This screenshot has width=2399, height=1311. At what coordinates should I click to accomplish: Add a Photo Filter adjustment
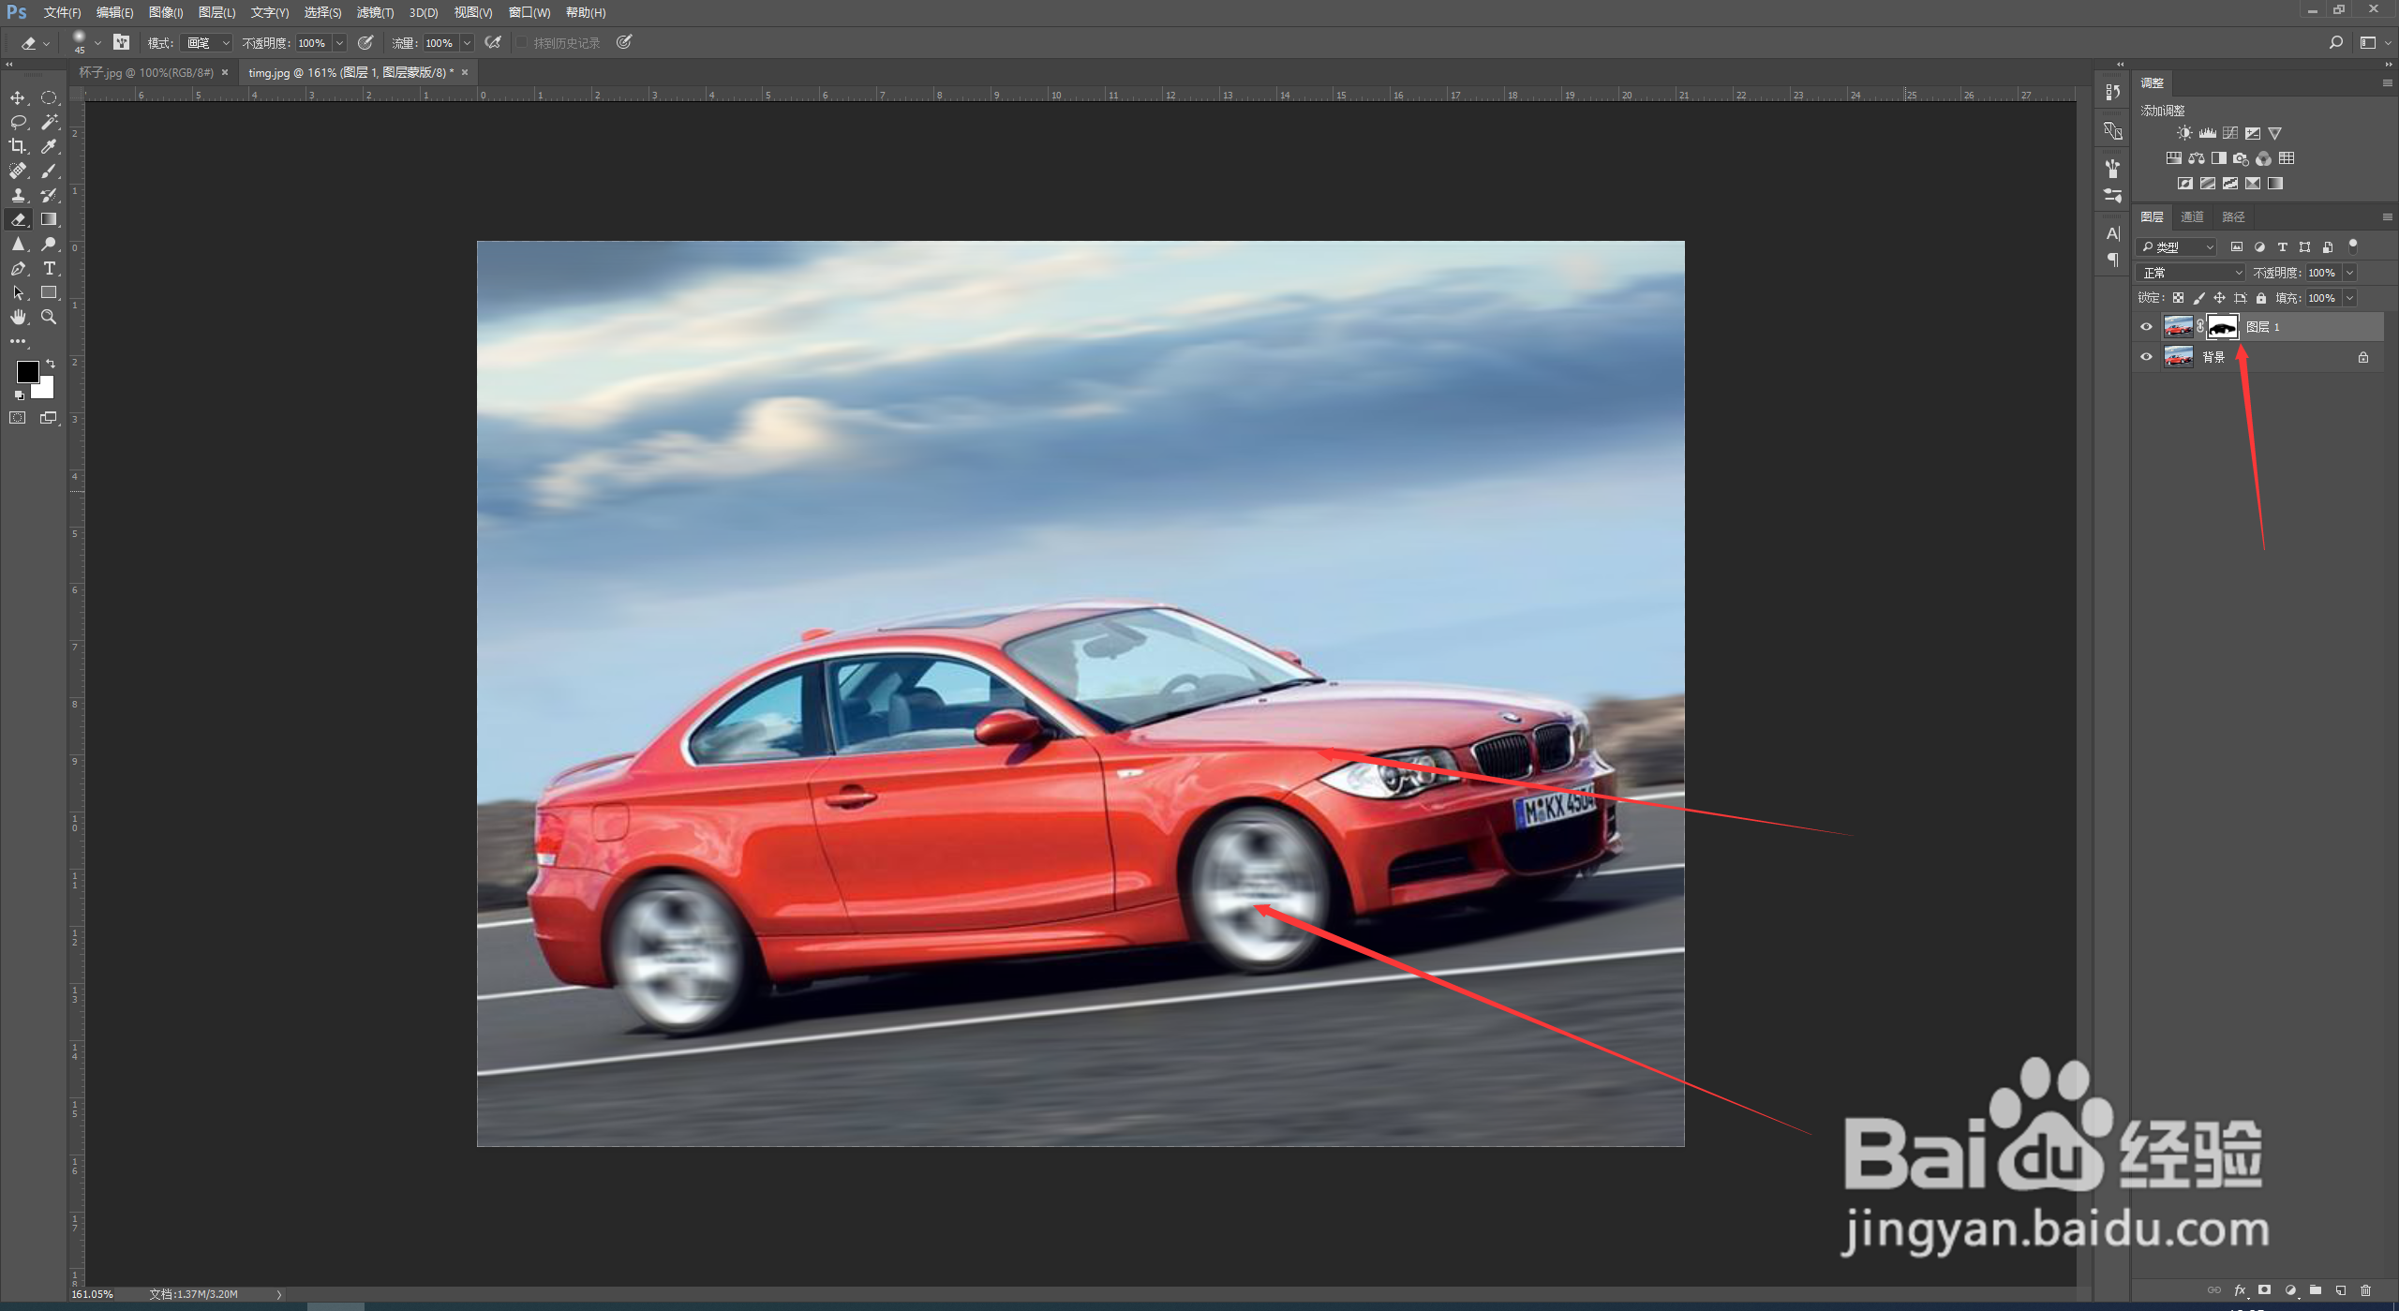[2242, 158]
